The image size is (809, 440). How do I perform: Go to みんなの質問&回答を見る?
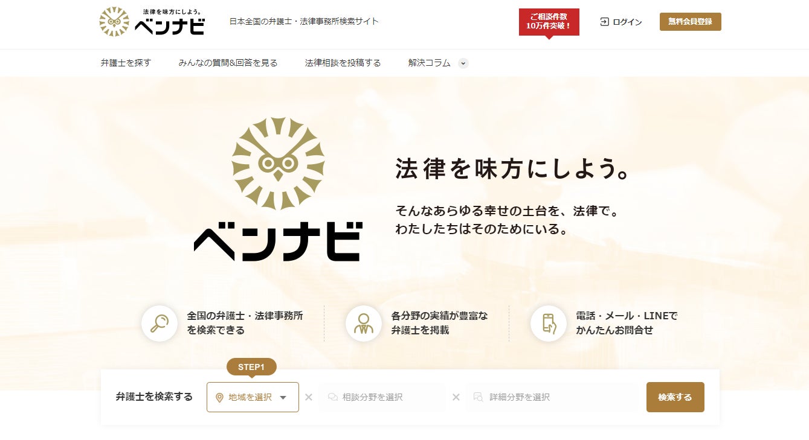click(x=228, y=63)
